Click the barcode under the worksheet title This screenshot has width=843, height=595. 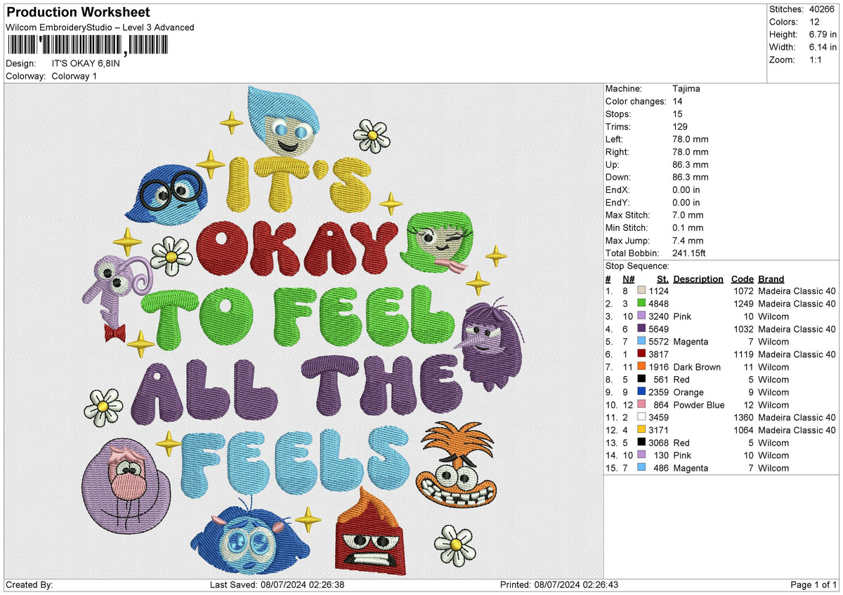tap(88, 46)
